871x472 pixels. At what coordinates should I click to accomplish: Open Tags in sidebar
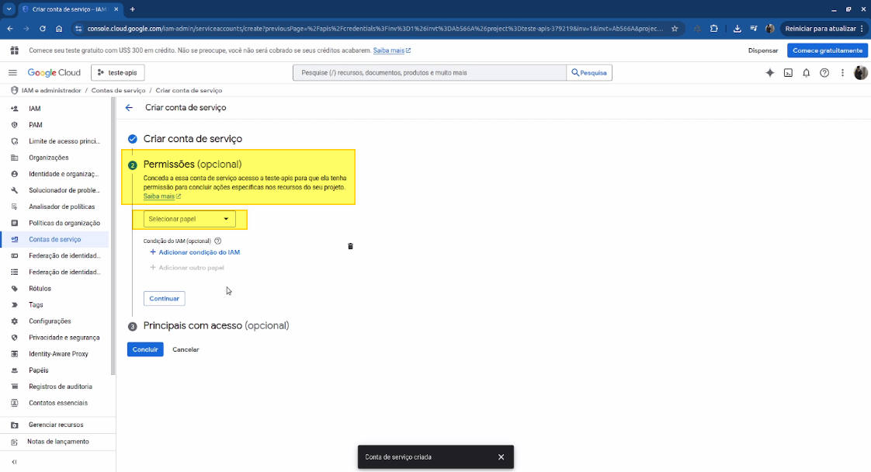click(36, 305)
